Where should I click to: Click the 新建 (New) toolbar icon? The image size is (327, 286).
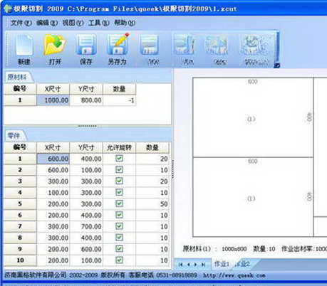(x=24, y=49)
